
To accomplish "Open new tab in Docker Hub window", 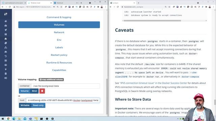I will click(x=138, y=3).
